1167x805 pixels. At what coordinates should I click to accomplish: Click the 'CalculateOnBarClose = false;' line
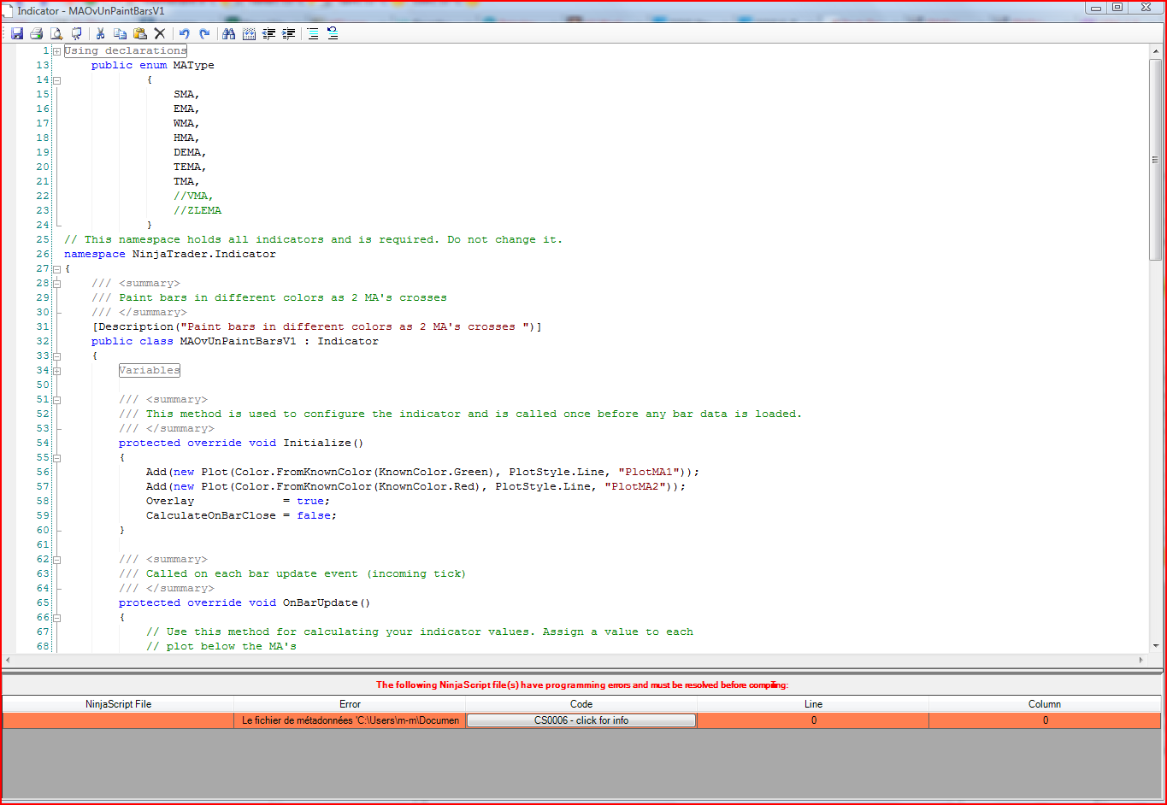[x=241, y=515]
